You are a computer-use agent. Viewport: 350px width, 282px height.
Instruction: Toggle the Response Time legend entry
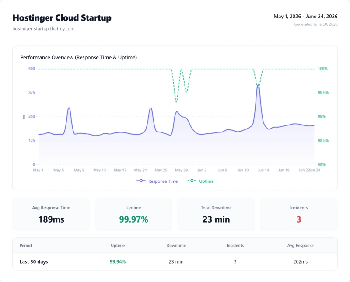(157, 181)
